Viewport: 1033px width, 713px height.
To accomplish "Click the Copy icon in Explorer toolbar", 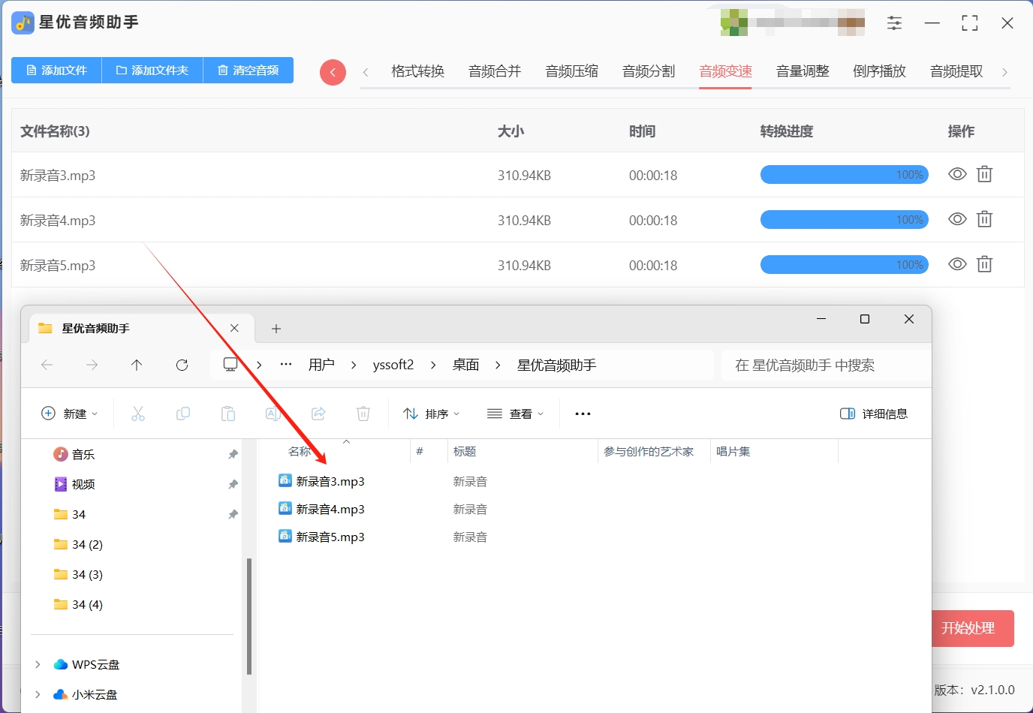I will point(183,414).
